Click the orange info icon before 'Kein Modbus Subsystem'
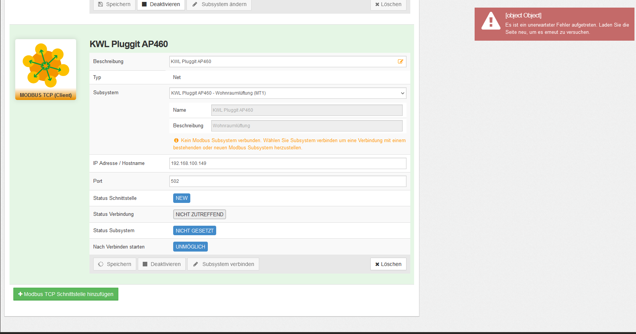The height and width of the screenshot is (334, 636). (x=176, y=141)
